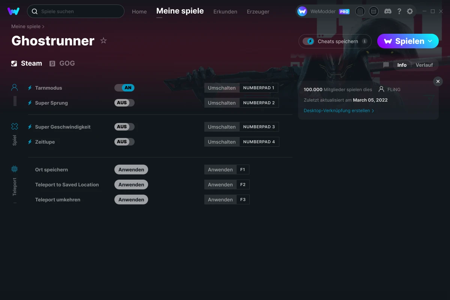Expand the Spielen button dropdown arrow

[x=430, y=41]
